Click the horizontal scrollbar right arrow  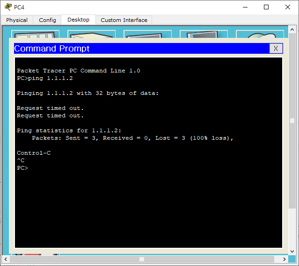coord(284,259)
